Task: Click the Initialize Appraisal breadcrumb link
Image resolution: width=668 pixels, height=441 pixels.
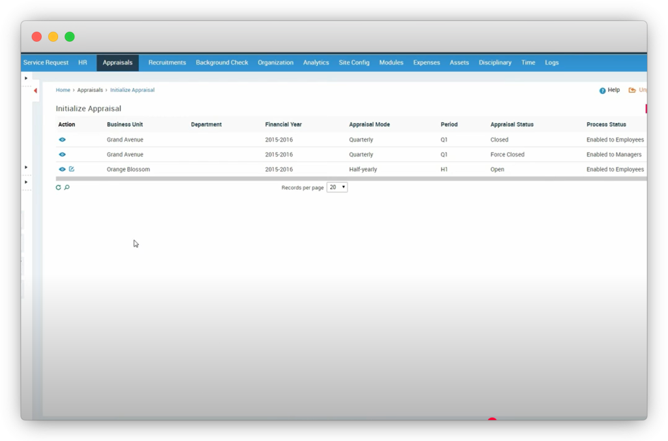Action: (132, 90)
